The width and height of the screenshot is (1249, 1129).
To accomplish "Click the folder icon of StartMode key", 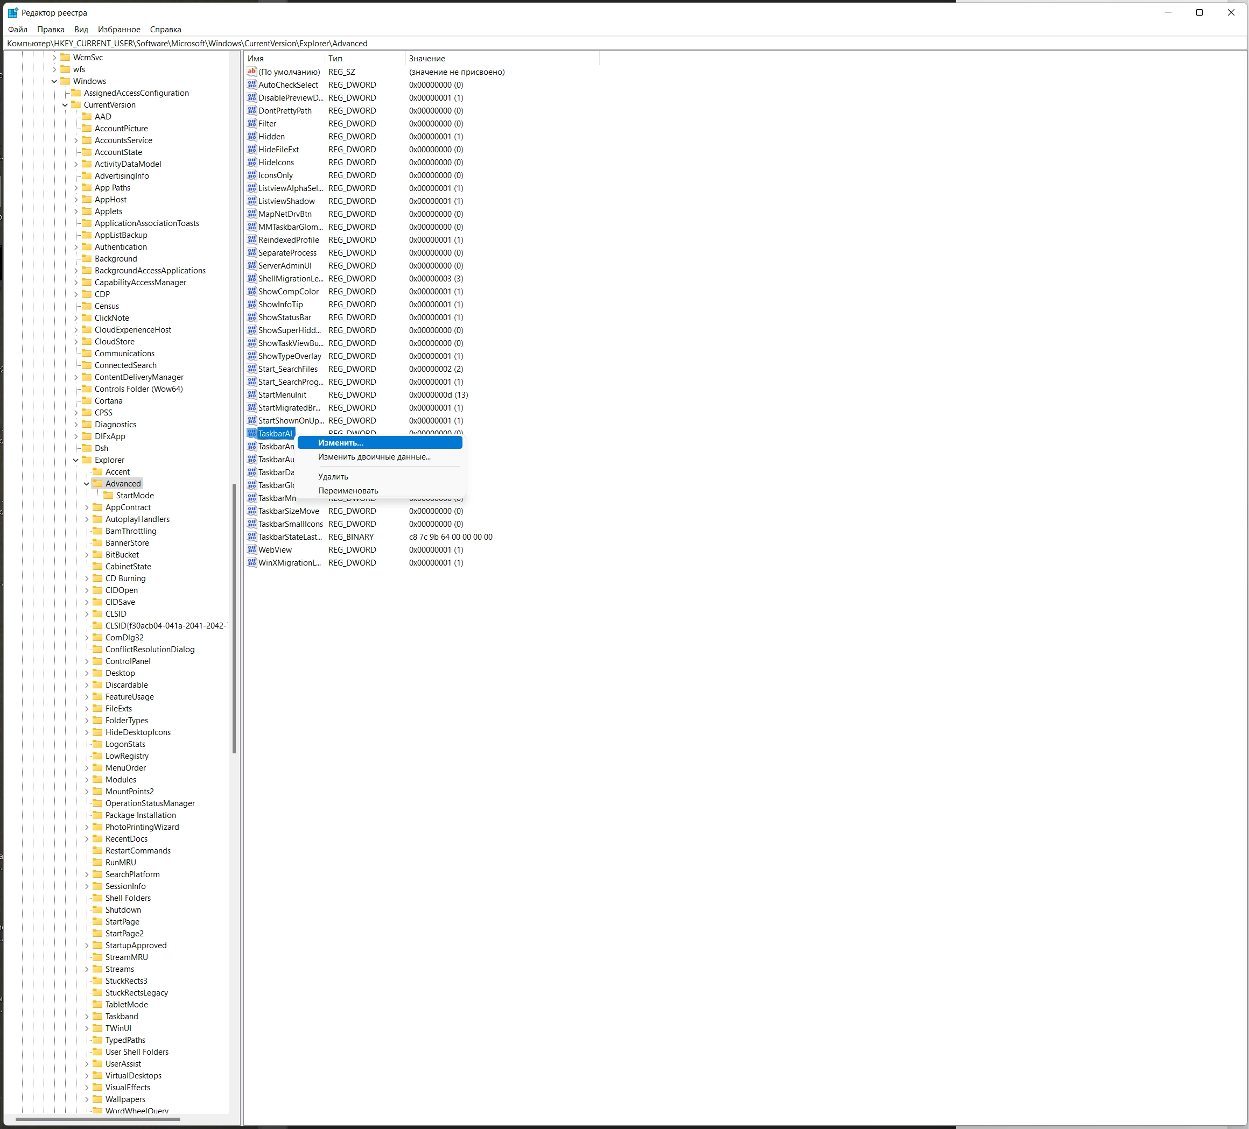I will [108, 496].
